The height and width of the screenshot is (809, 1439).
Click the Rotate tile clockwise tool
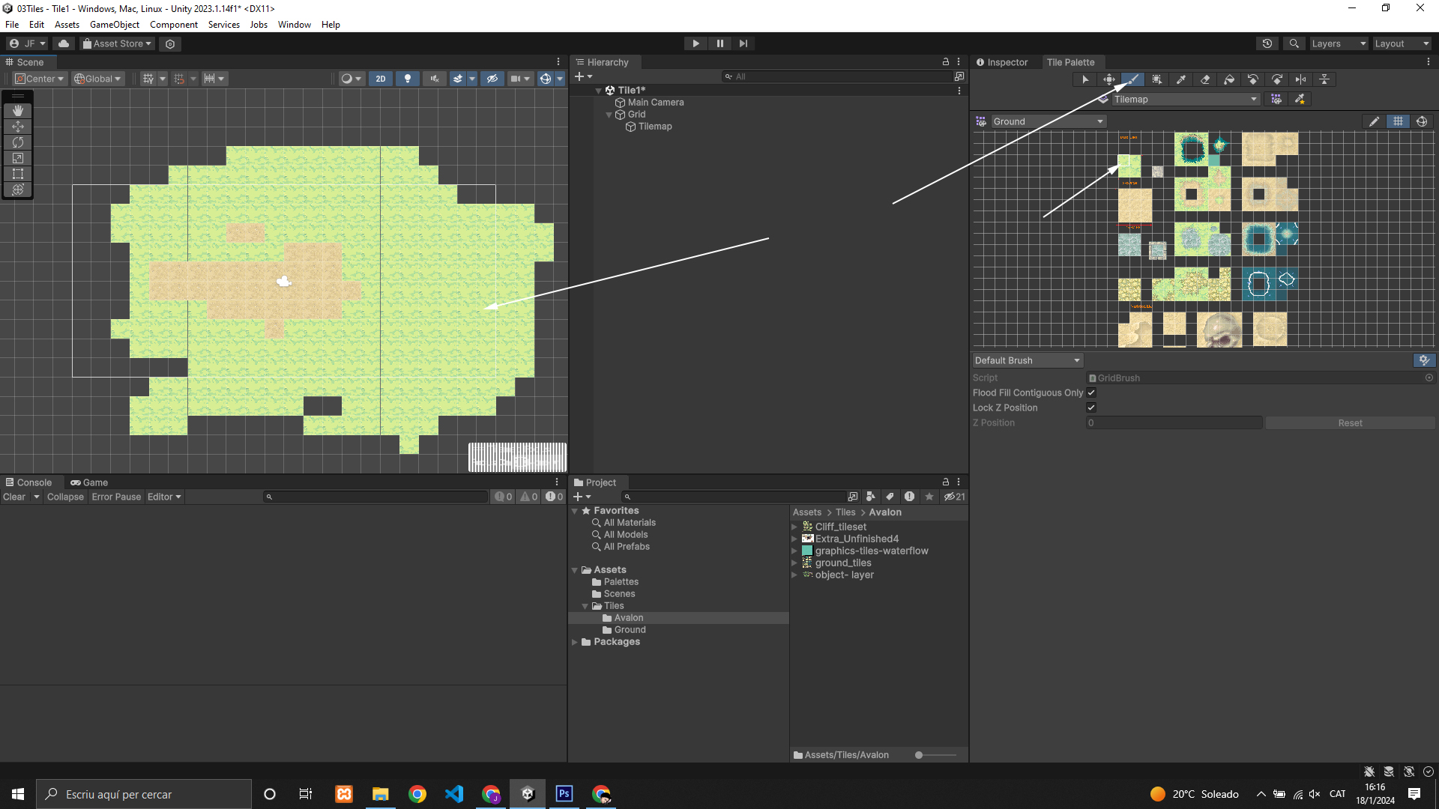coord(1277,79)
